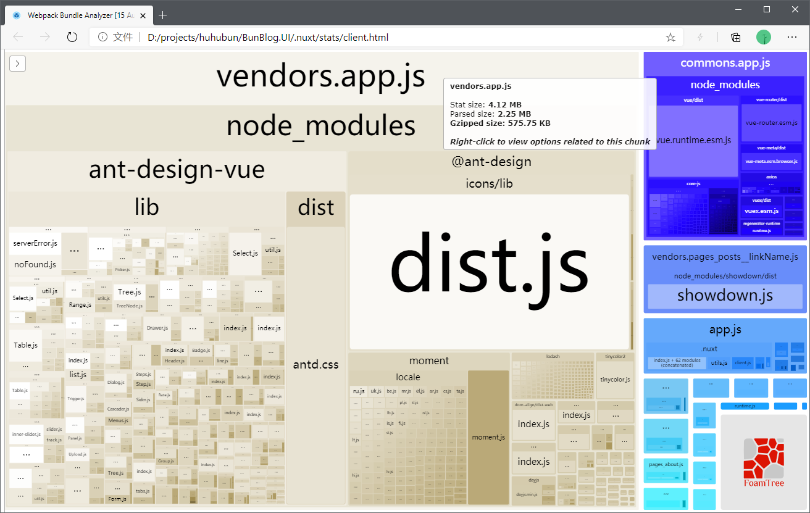Go back in browser history
Screen dimensions: 810x513
click(18, 37)
